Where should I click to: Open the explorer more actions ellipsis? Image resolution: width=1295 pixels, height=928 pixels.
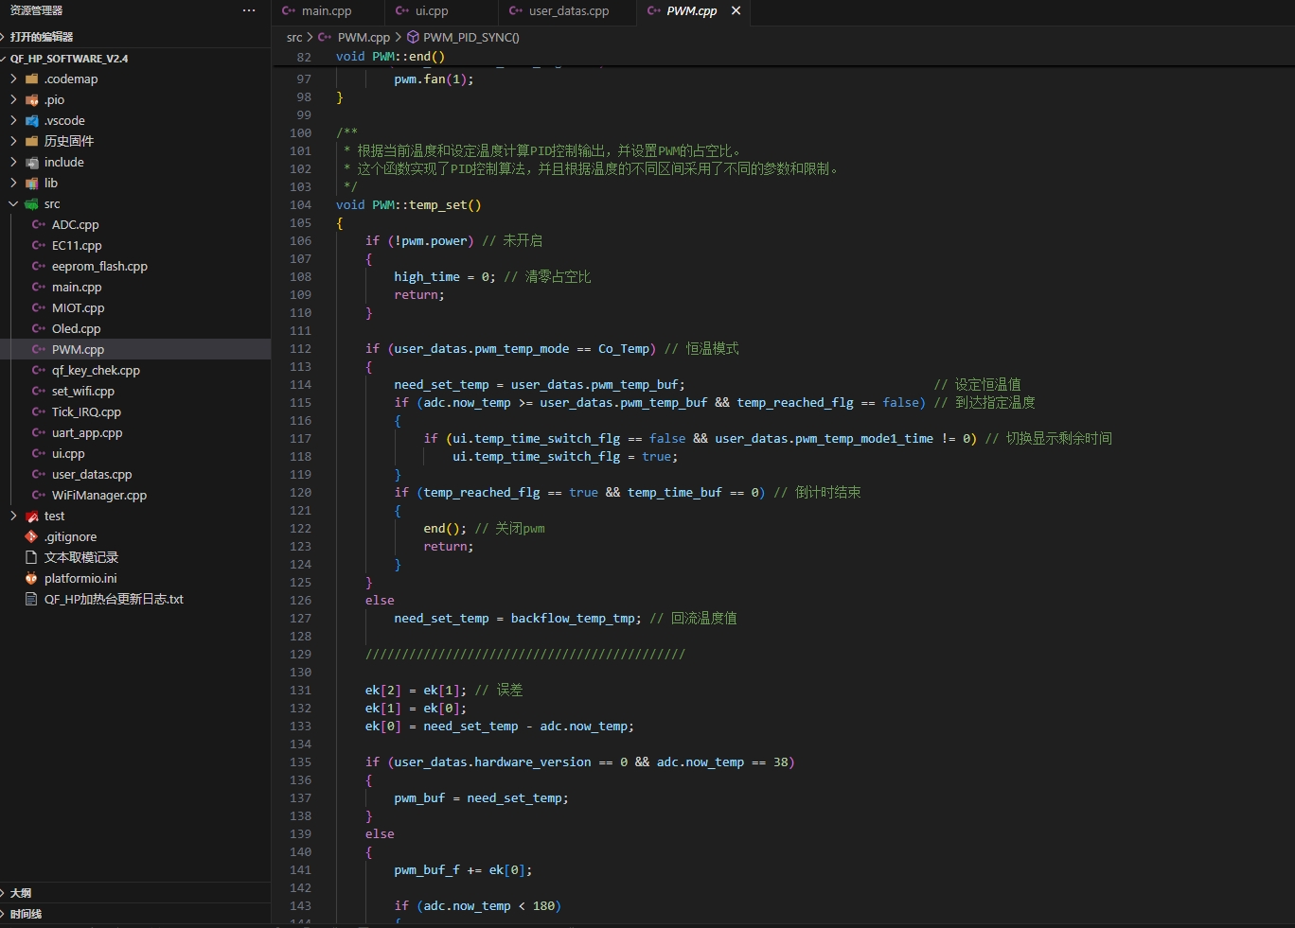coord(249,10)
